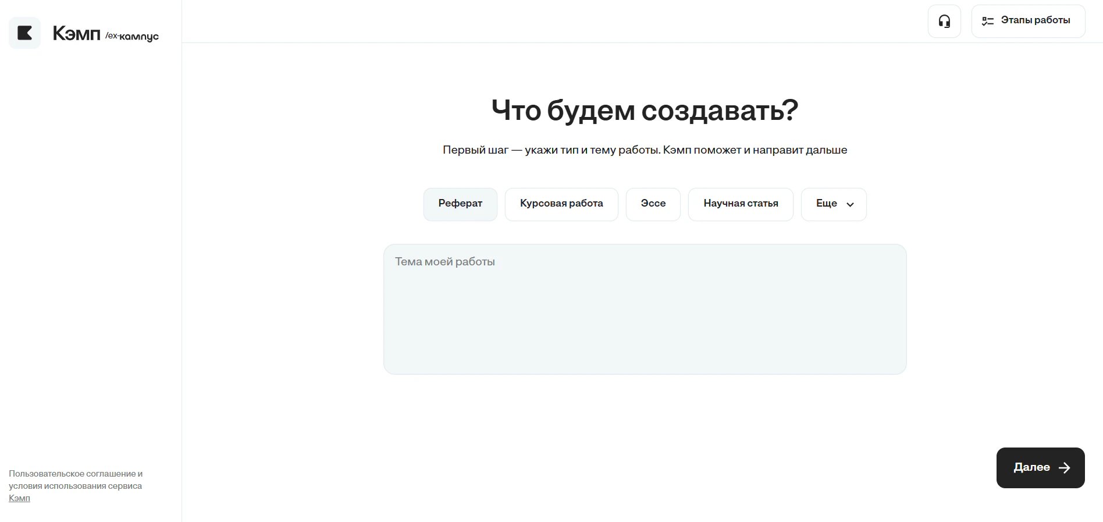Expand the Еще dropdown
Viewport: 1103px width, 522px height.
coord(834,204)
